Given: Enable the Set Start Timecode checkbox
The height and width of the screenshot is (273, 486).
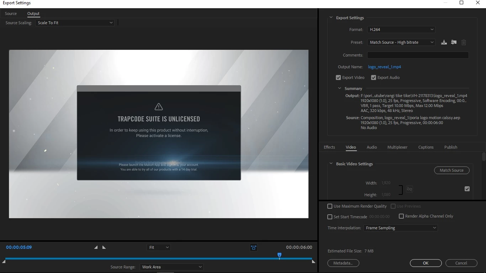Looking at the screenshot, I should pos(330,217).
